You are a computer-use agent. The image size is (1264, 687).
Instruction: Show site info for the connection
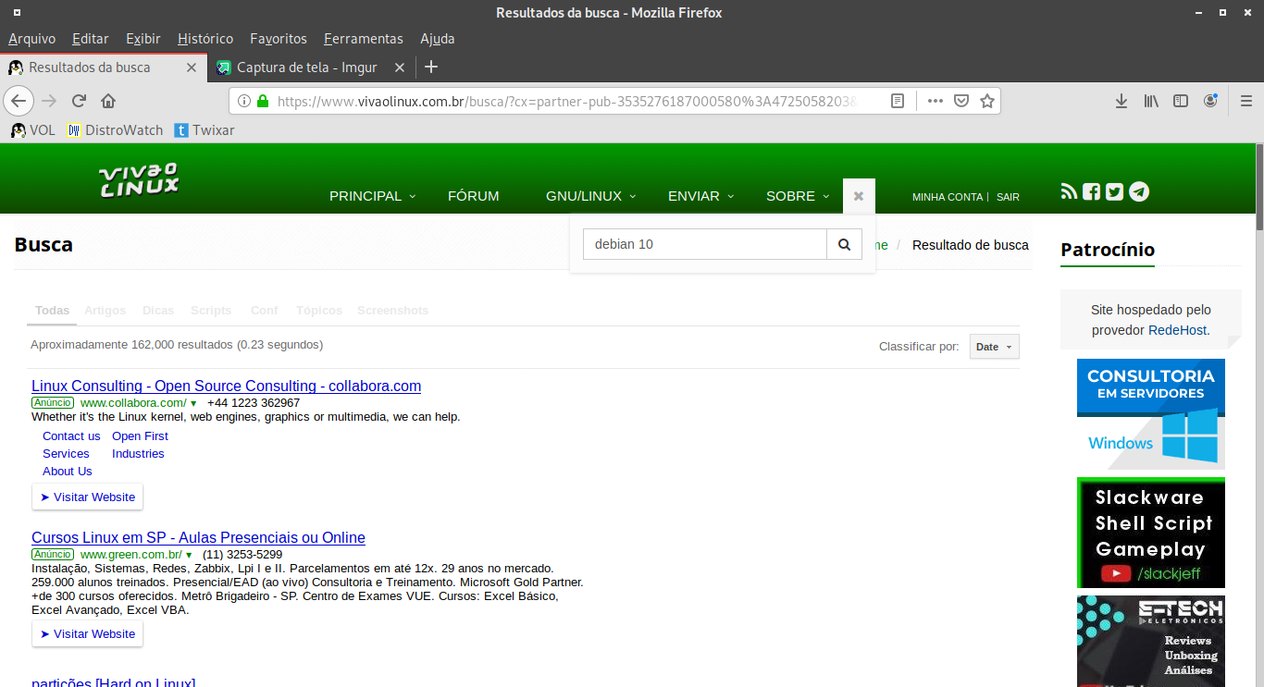[244, 101]
